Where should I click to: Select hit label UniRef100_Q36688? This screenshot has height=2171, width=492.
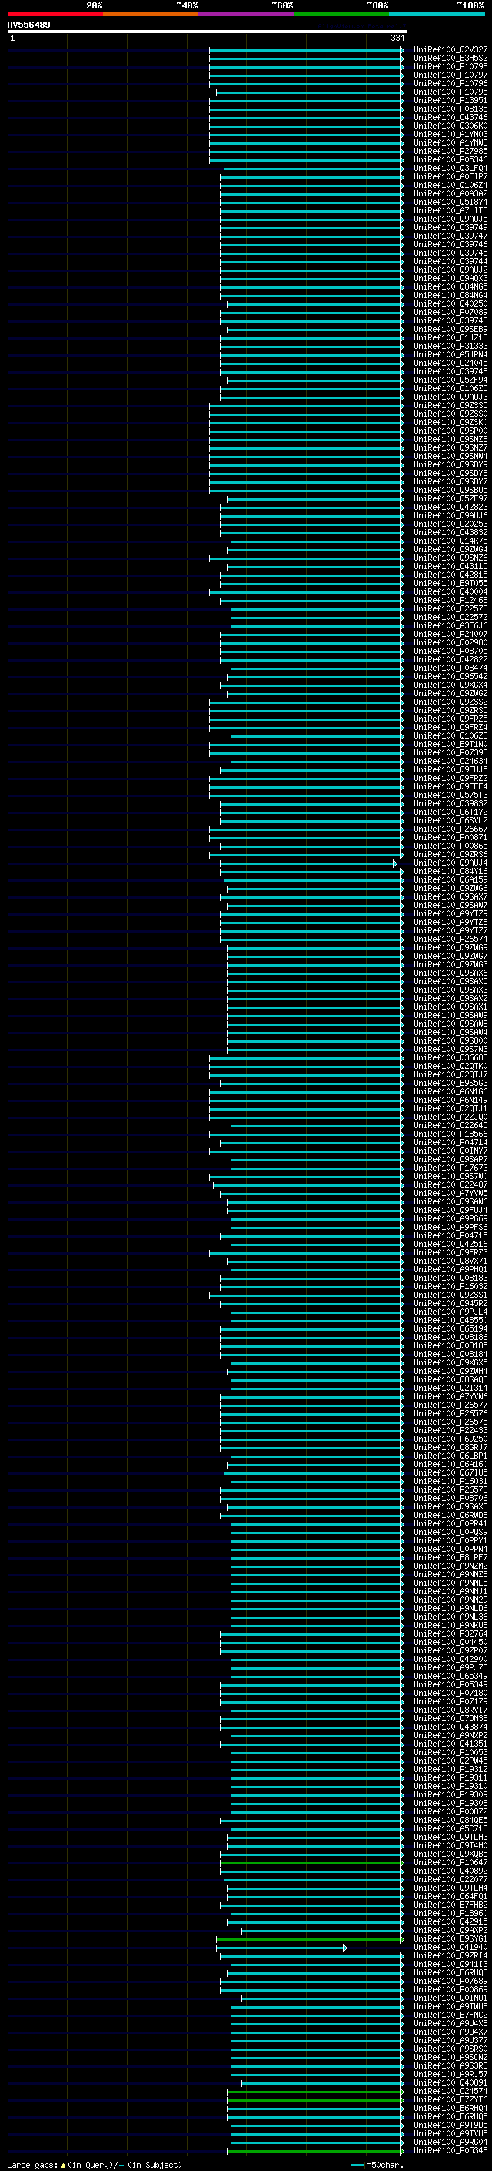point(450,1057)
